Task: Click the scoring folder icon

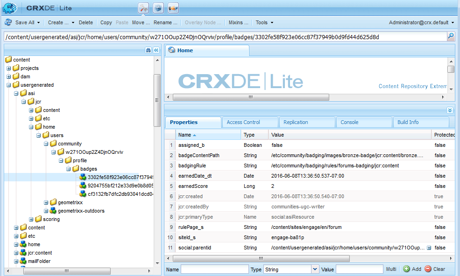Action: pos(38,219)
